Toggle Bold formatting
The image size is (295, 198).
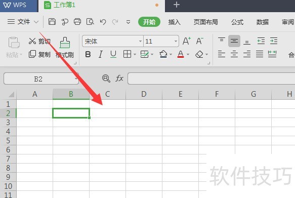[88, 54]
